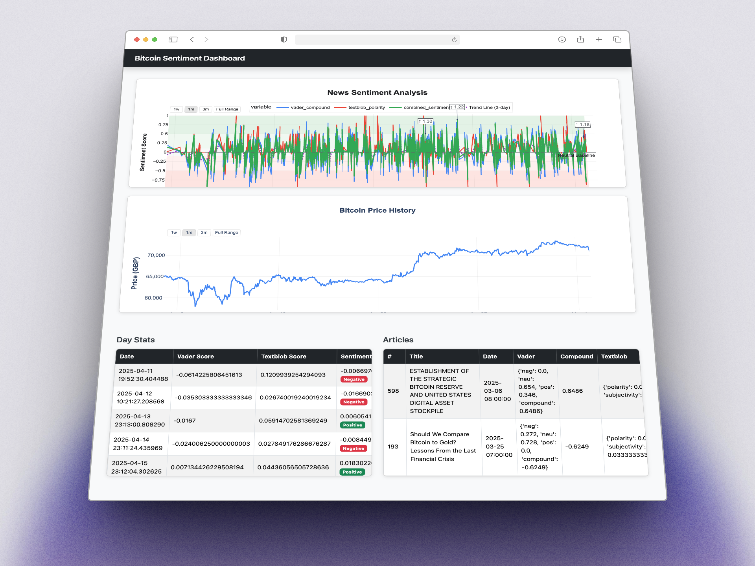
Task: Show all tabs using the tab overview icon
Action: coord(617,40)
